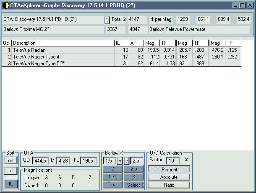
Task: Click the Clear button in Barlow X
Action: coord(112,185)
